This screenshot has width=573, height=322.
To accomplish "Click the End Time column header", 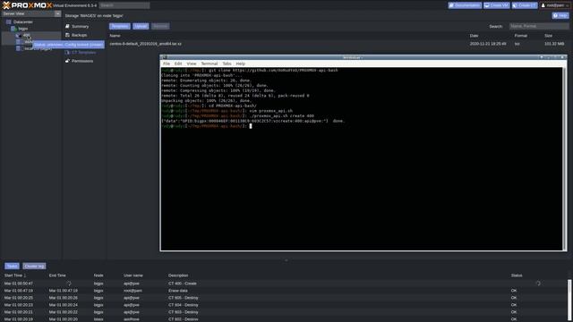I will [57, 275].
